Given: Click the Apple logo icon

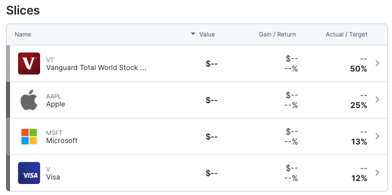Looking at the screenshot, I should [x=29, y=99].
